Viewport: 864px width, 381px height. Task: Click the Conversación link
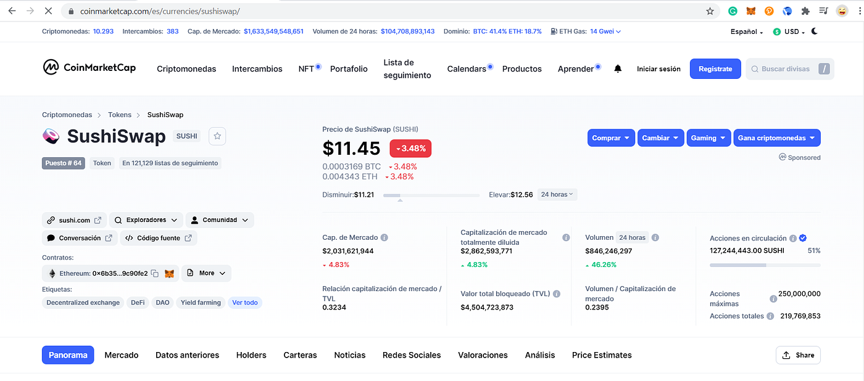(x=80, y=238)
